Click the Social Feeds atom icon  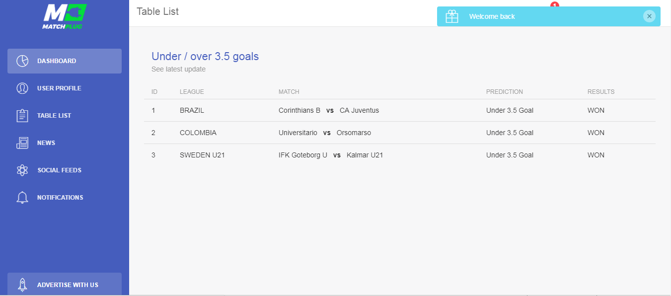22,170
